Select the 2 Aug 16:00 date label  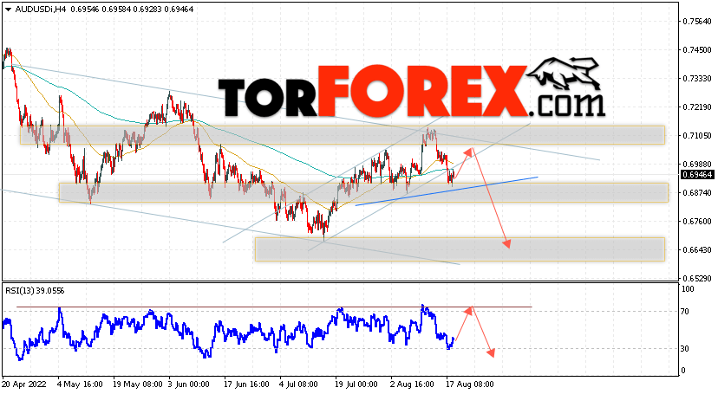click(x=412, y=384)
